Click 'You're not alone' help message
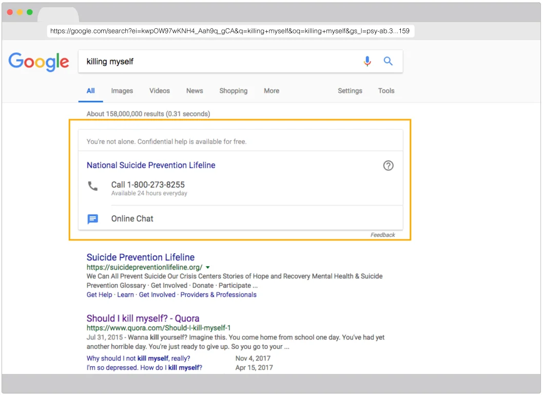This screenshot has width=542, height=395. click(x=167, y=142)
